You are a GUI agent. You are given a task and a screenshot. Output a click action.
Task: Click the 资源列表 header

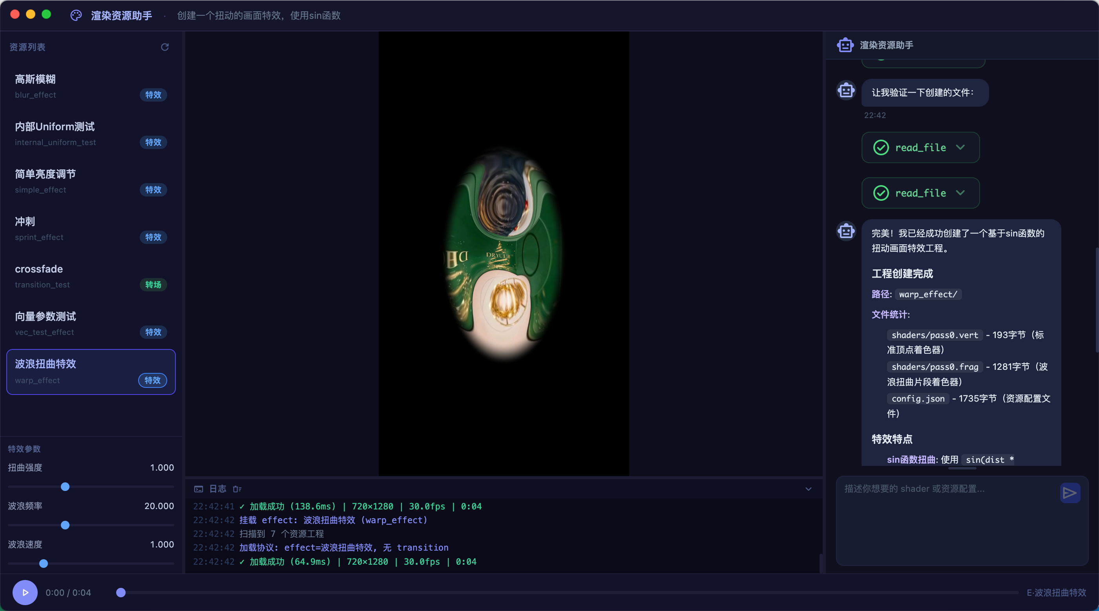coord(27,47)
